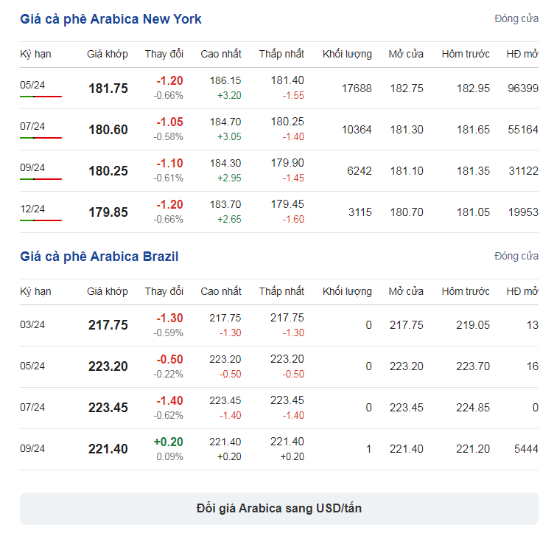Click the +0.20 change for Brazil 09/24
The image size is (554, 536).
pos(169,442)
